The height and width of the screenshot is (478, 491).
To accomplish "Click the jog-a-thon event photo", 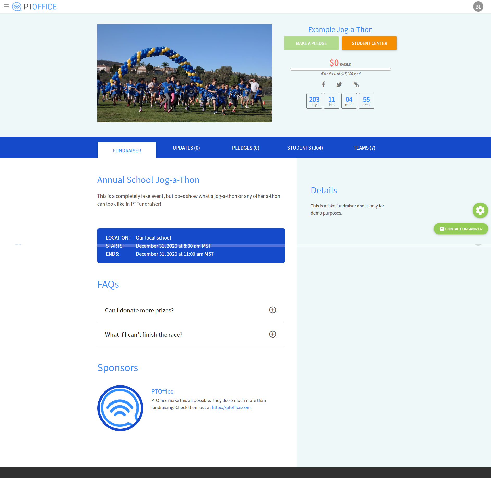I will [x=185, y=73].
